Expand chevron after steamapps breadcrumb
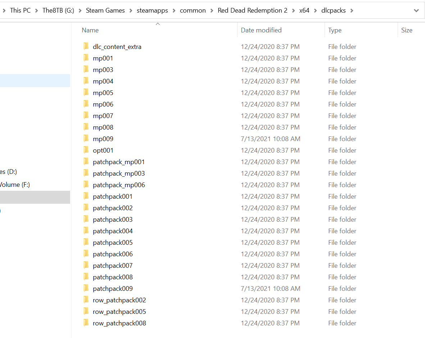 click(x=174, y=10)
